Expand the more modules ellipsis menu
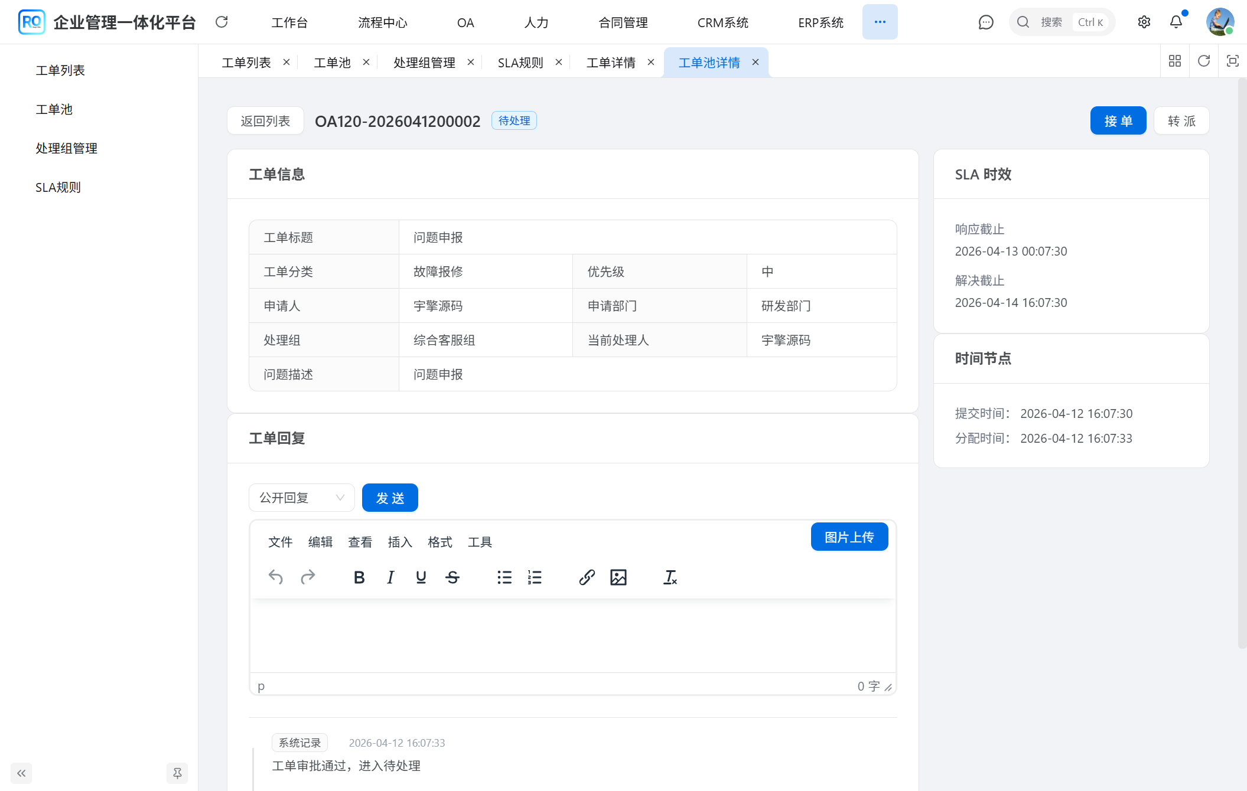This screenshot has width=1247, height=791. click(x=880, y=22)
